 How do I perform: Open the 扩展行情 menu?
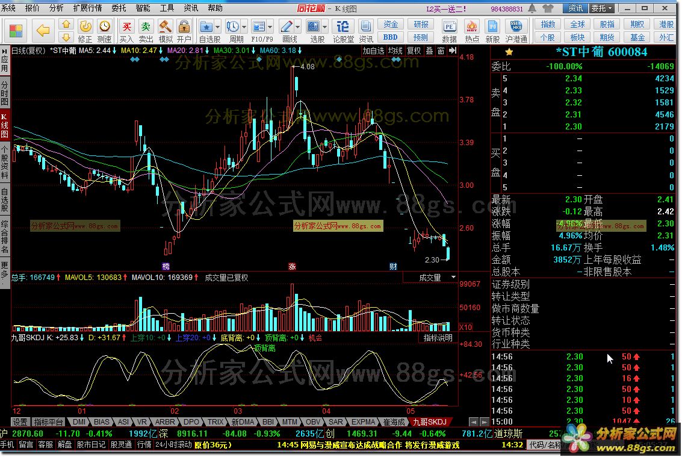point(87,8)
